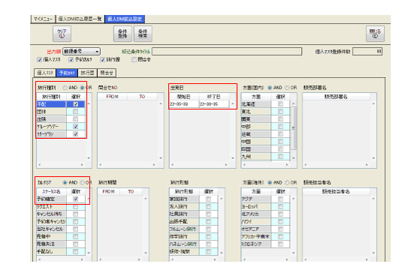Check the ハワイ overseas checkbox
Image resolution: width=417 pixels, height=270 pixels.
pyautogui.click(x=280, y=221)
